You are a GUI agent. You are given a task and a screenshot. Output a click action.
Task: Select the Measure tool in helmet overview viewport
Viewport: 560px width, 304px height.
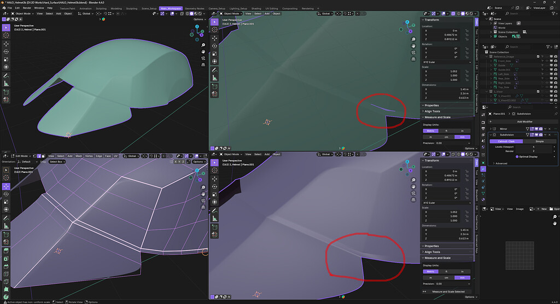pyautogui.click(x=6, y=84)
